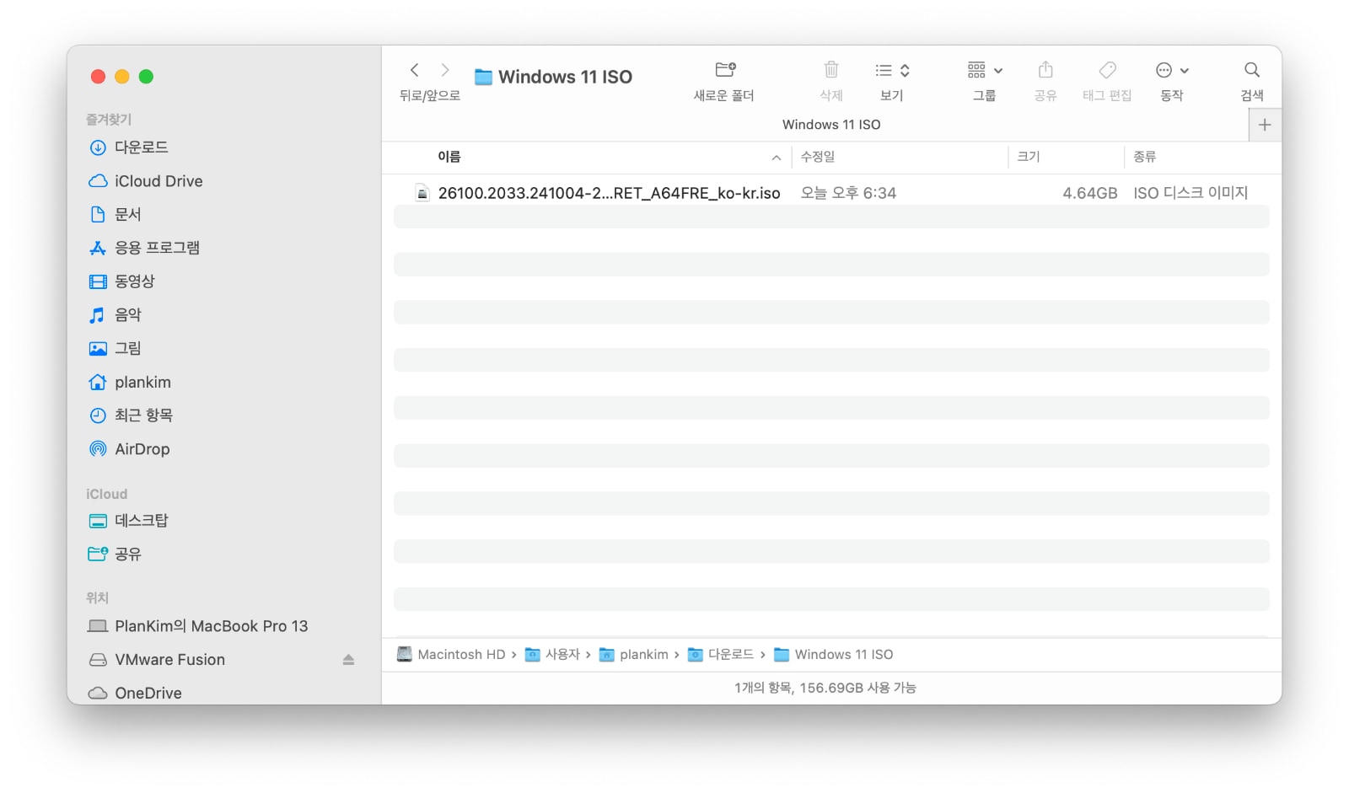Open the group-by dropdown
The image size is (1349, 793).
pos(985,70)
